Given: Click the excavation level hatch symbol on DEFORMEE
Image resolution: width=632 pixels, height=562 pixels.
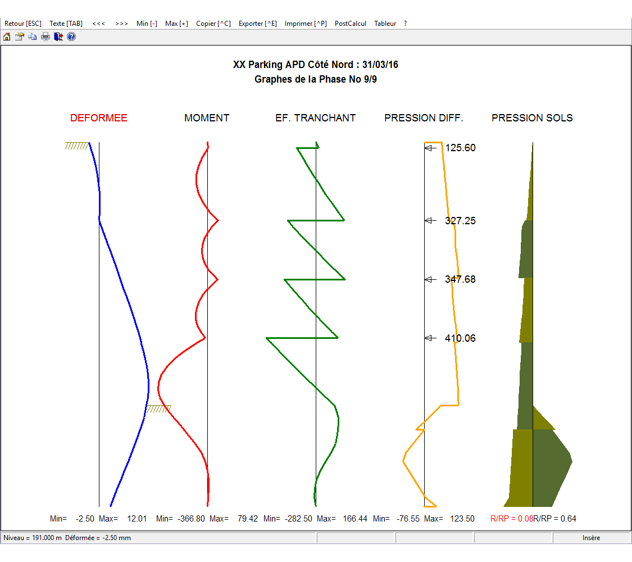Looking at the screenshot, I should point(159,409).
